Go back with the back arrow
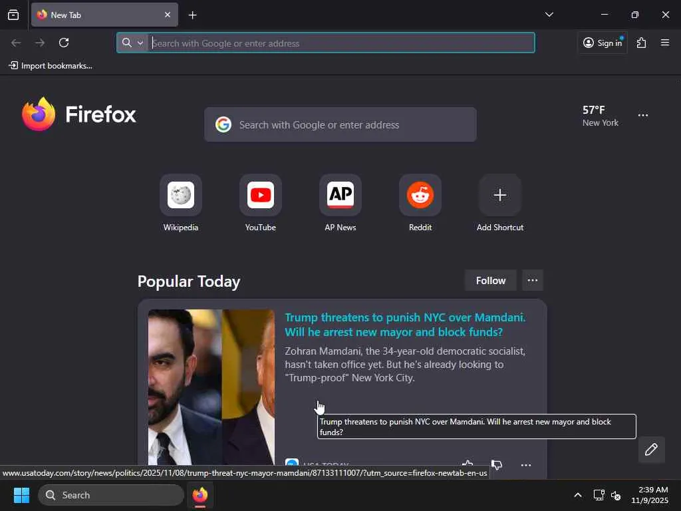 click(x=16, y=43)
